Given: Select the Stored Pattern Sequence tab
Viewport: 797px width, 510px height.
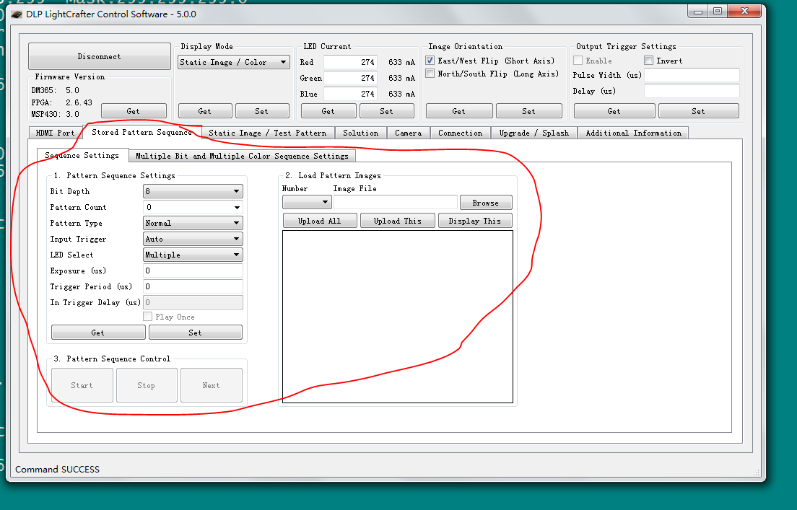Looking at the screenshot, I should [141, 131].
